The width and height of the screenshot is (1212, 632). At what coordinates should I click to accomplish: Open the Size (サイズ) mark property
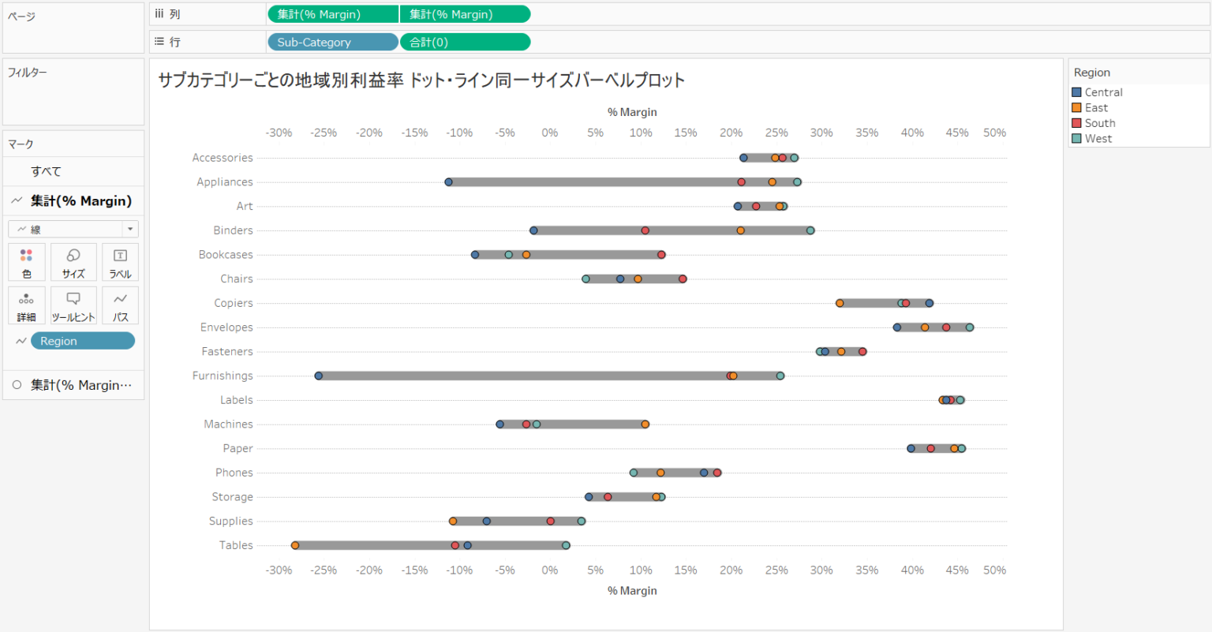point(73,262)
